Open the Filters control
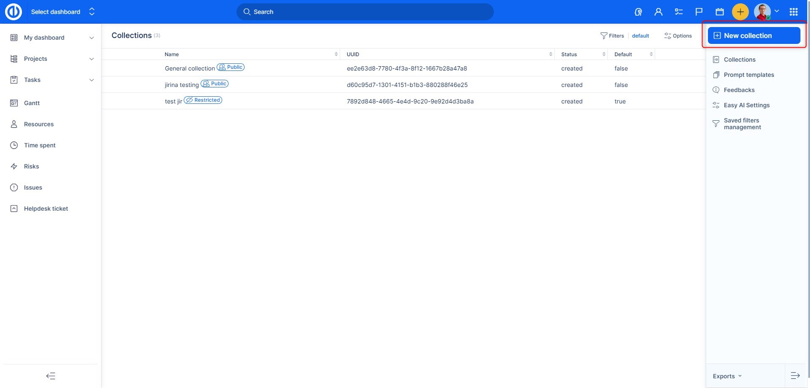The width and height of the screenshot is (811, 388). 612,36
